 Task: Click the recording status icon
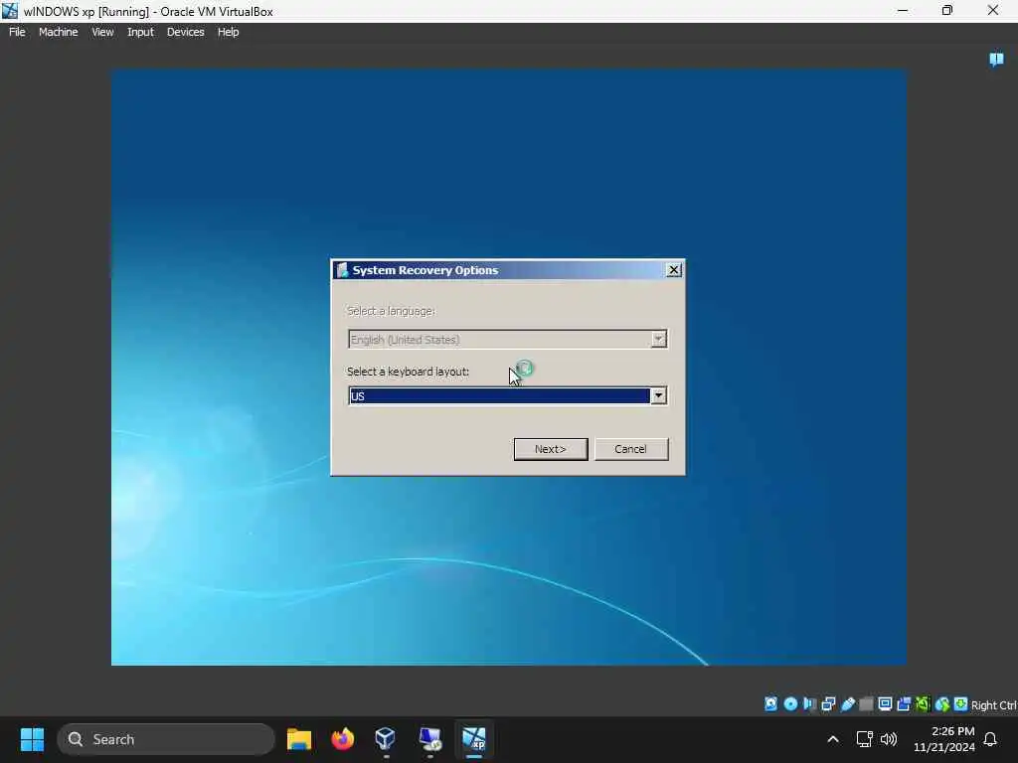(904, 704)
